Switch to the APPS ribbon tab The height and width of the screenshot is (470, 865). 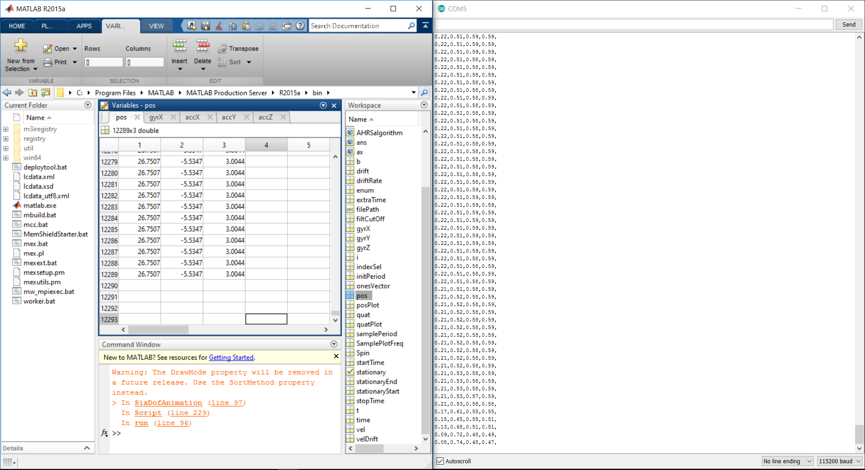(x=84, y=26)
